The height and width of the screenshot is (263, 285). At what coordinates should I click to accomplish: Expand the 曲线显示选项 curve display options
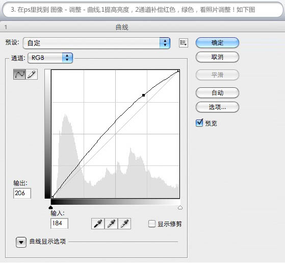point(21,242)
